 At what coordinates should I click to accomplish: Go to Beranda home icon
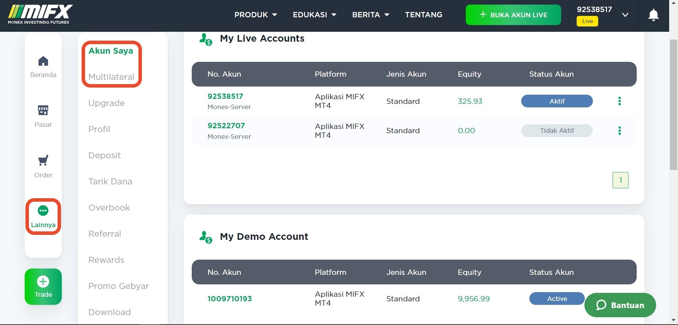[x=43, y=61]
